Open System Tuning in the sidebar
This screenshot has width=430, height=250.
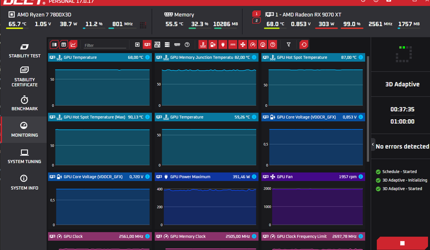click(x=24, y=156)
